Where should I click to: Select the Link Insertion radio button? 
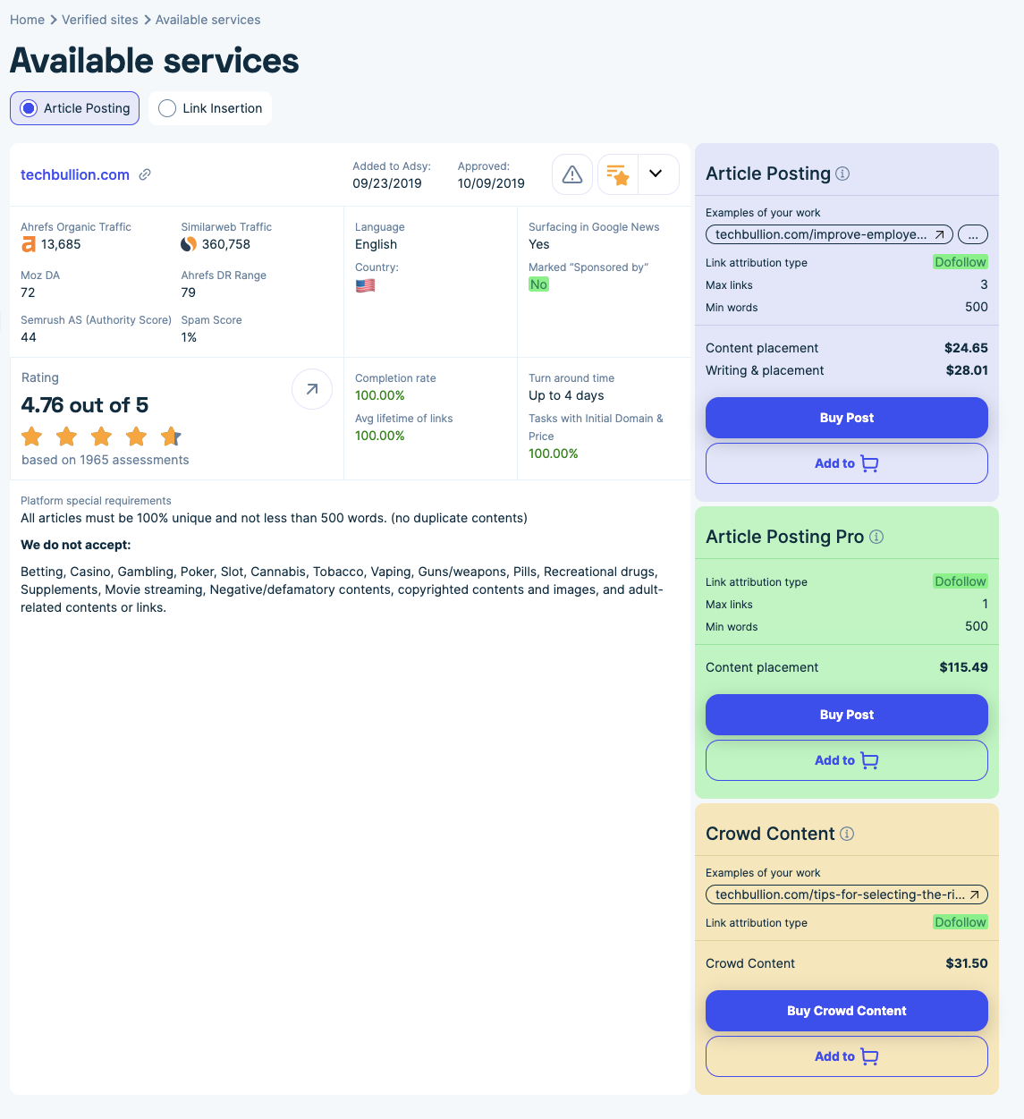pos(167,108)
